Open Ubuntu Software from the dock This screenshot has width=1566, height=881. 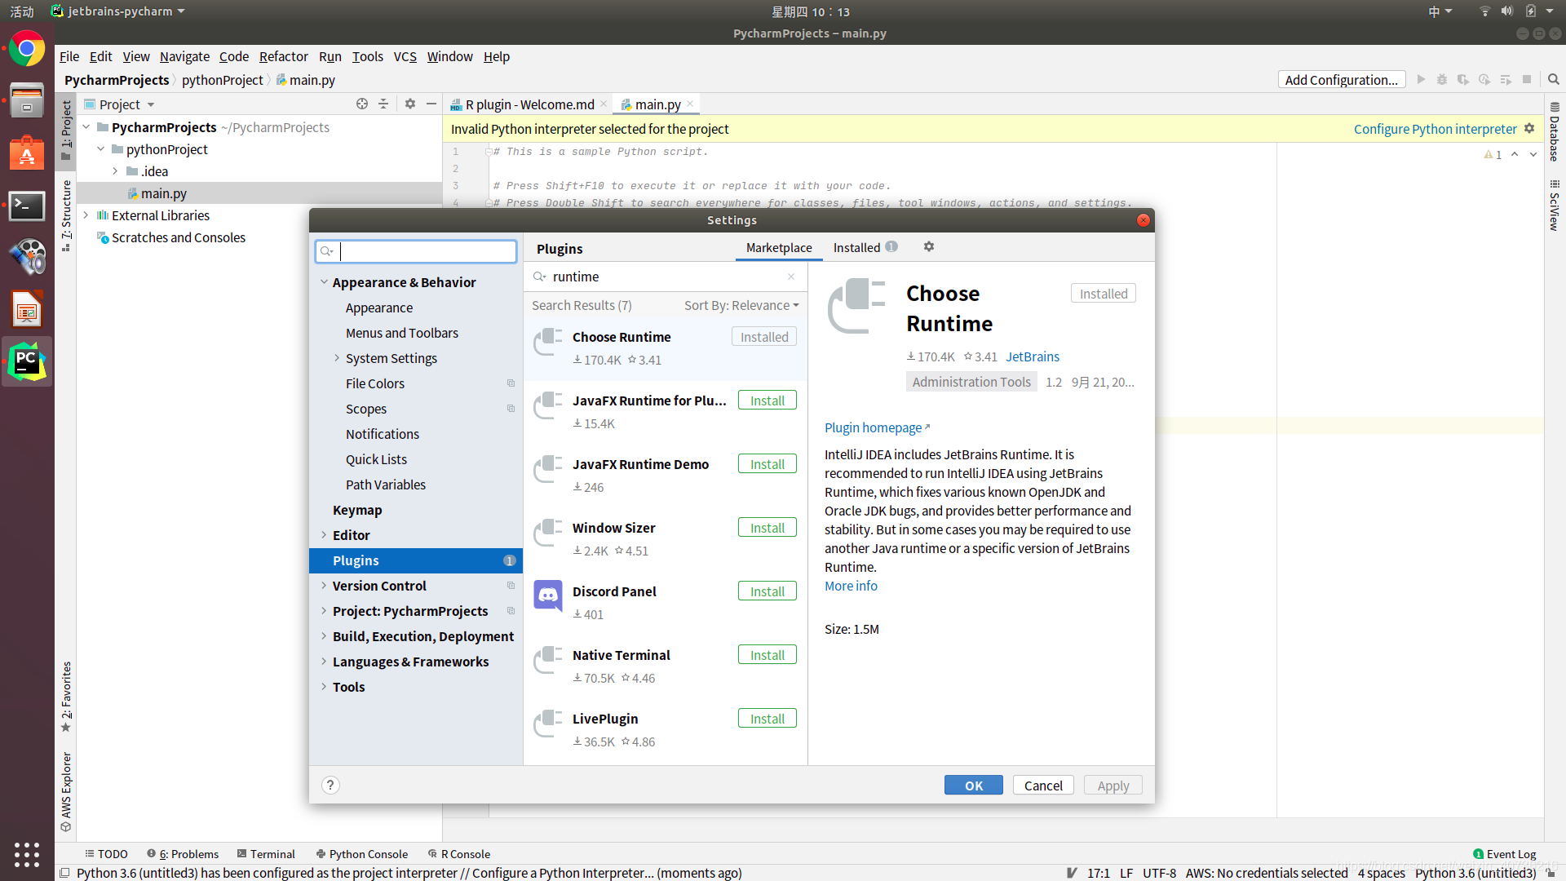point(27,153)
